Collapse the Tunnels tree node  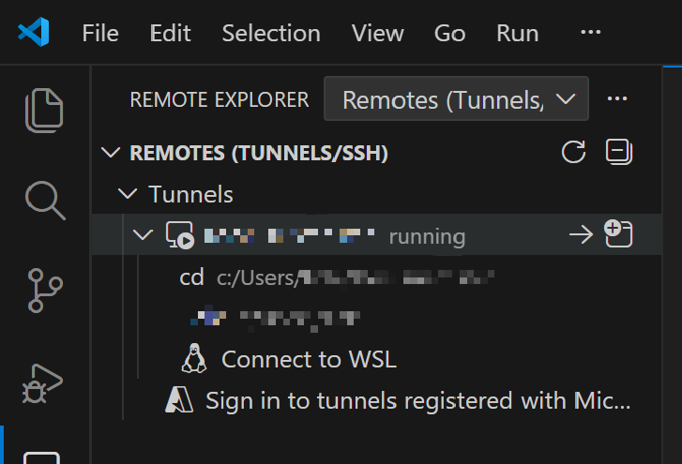click(x=128, y=195)
